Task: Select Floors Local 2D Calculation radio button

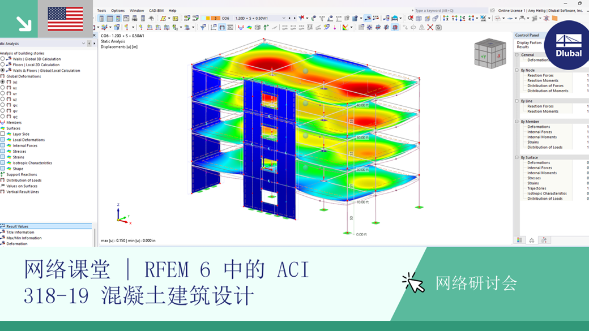Action: pyautogui.click(x=3, y=65)
